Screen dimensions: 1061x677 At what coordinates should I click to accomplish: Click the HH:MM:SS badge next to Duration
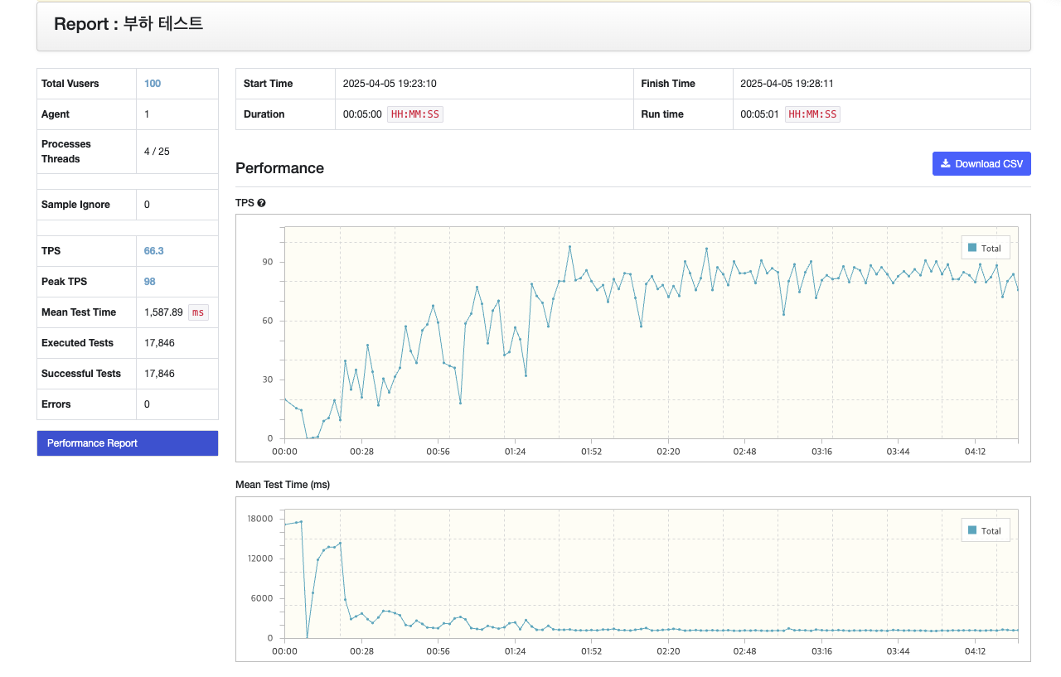click(x=415, y=114)
